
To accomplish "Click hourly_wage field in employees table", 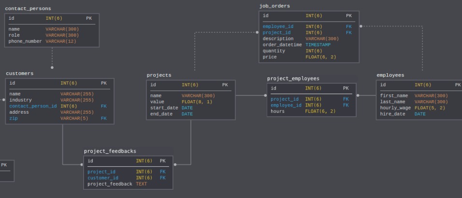I will 395,108.
